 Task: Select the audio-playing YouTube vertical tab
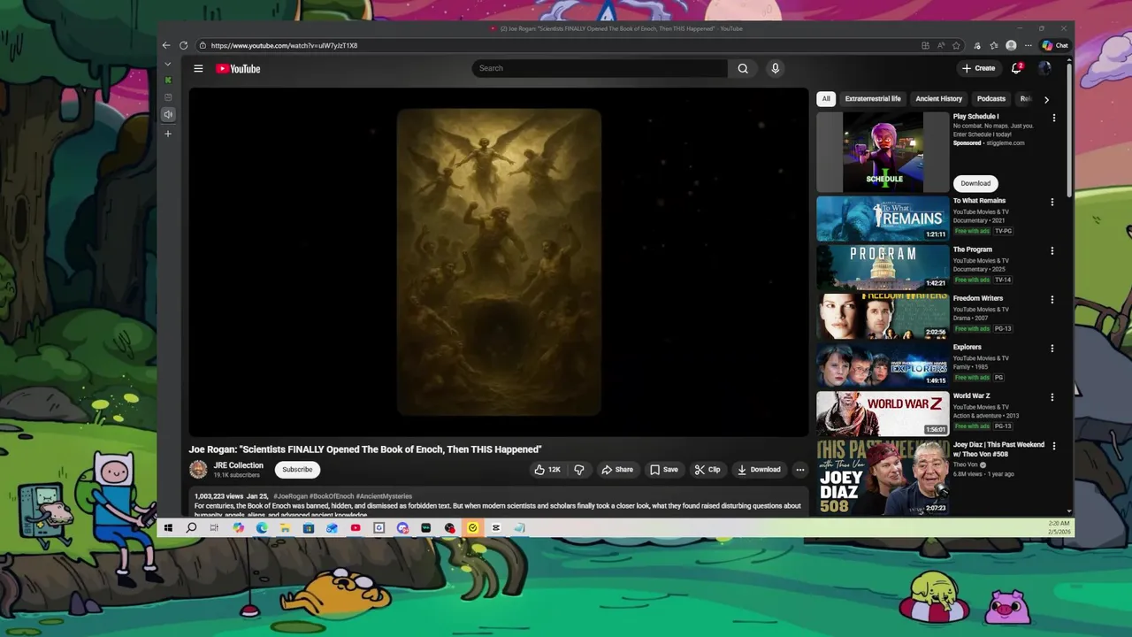pyautogui.click(x=168, y=114)
